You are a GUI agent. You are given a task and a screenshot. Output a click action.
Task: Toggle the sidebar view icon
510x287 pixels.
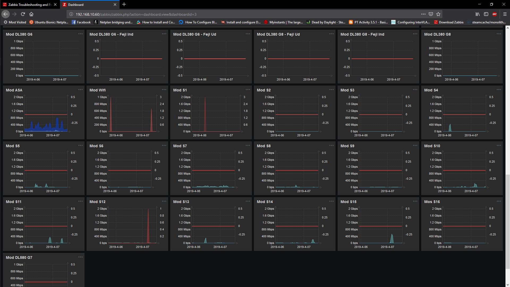tap(486, 14)
